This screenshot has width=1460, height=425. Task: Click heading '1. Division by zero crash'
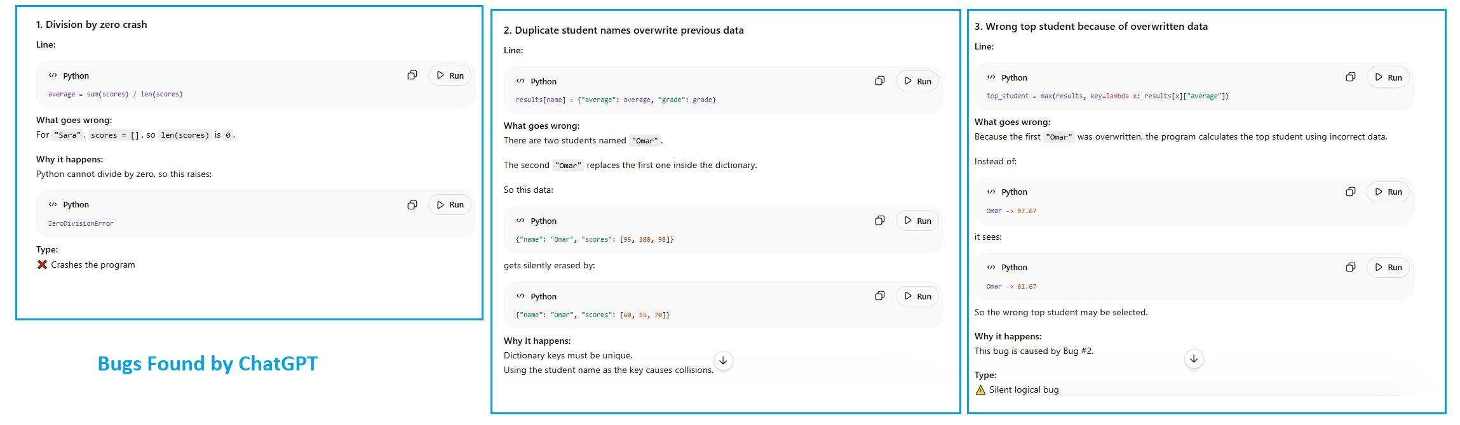point(91,25)
